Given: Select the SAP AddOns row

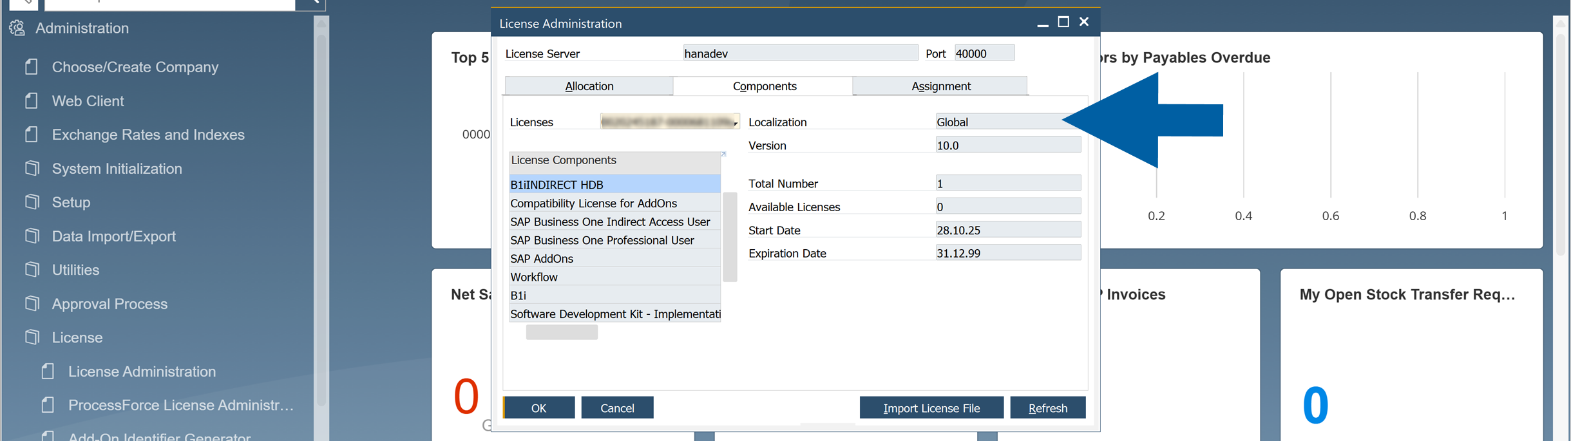Looking at the screenshot, I should tap(614, 258).
